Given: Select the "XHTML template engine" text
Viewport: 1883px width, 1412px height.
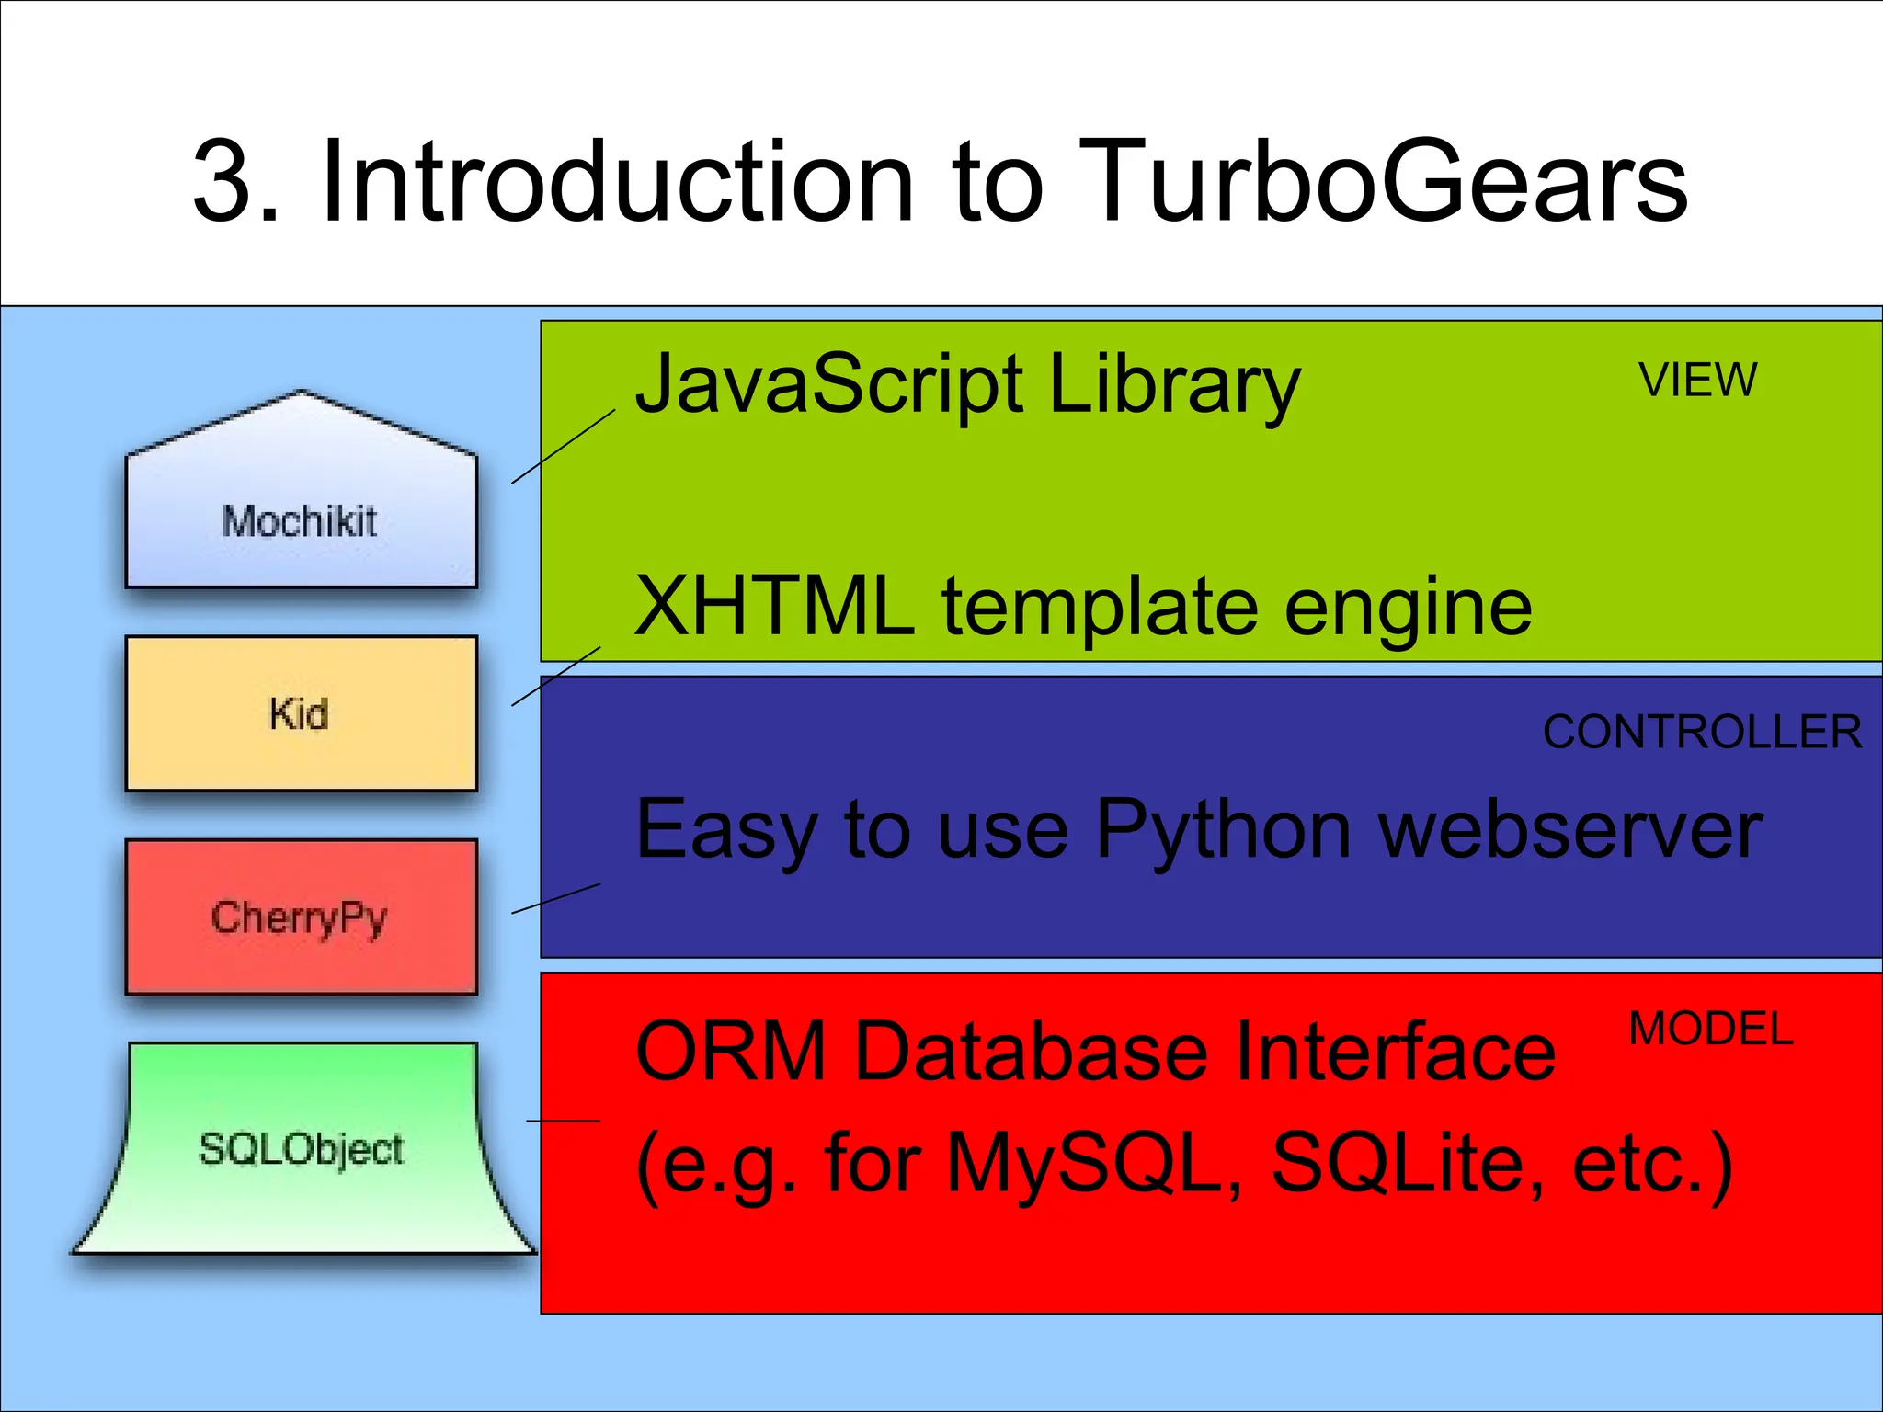Looking at the screenshot, I should click(1083, 608).
